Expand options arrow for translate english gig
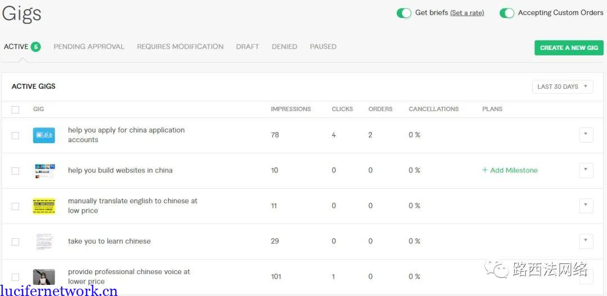The width and height of the screenshot is (607, 296). click(x=586, y=206)
